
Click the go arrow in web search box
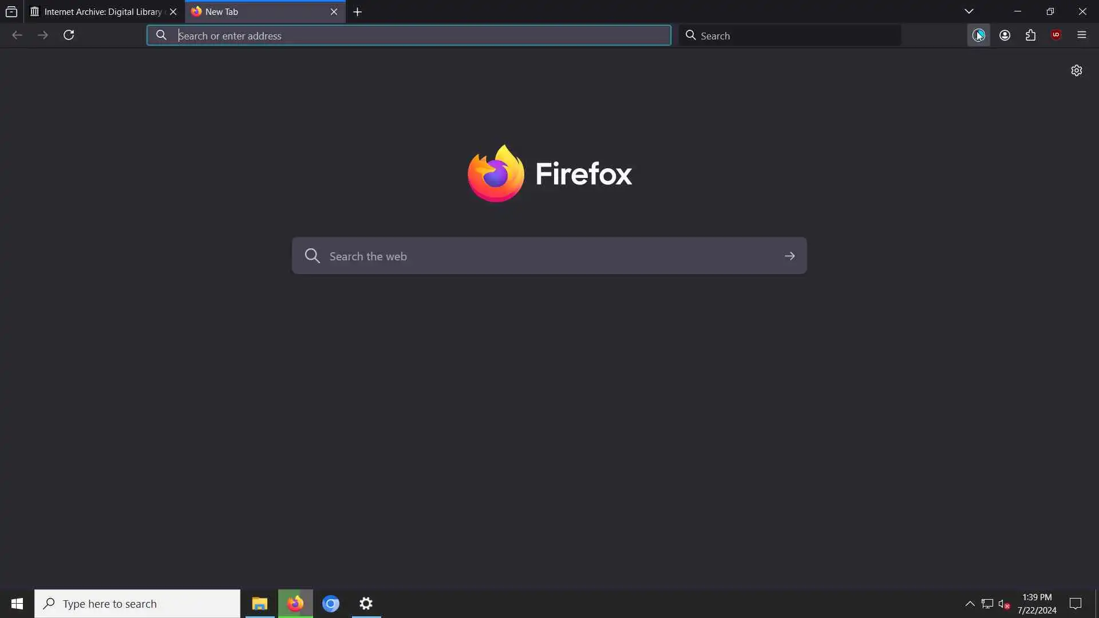789,256
